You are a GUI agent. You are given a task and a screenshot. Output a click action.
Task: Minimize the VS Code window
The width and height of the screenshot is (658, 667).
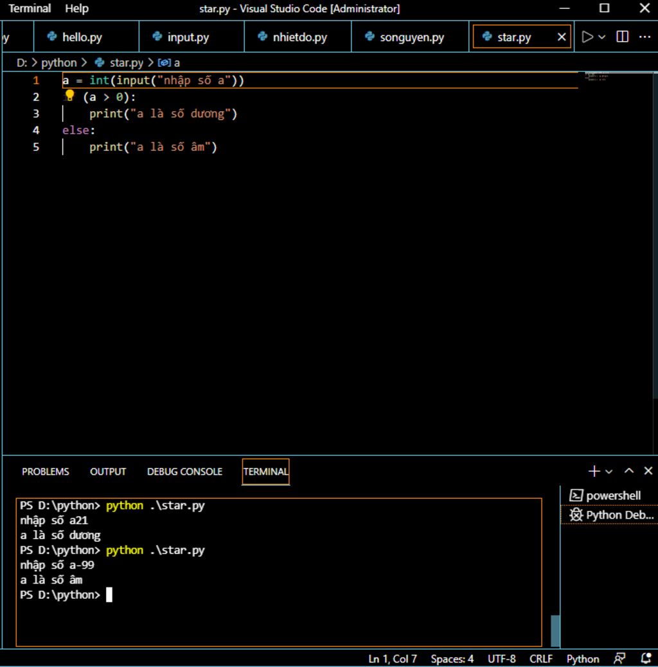coord(565,8)
